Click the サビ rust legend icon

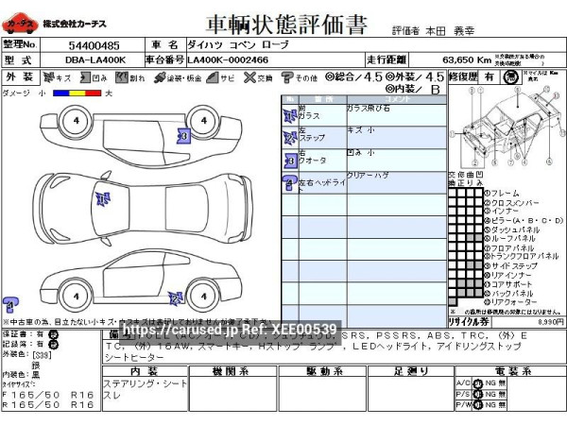(x=213, y=77)
